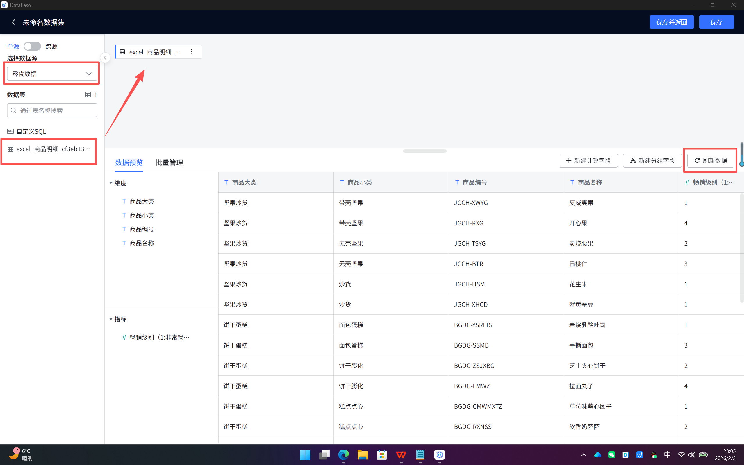Select the 数据预览 tab

coord(129,162)
